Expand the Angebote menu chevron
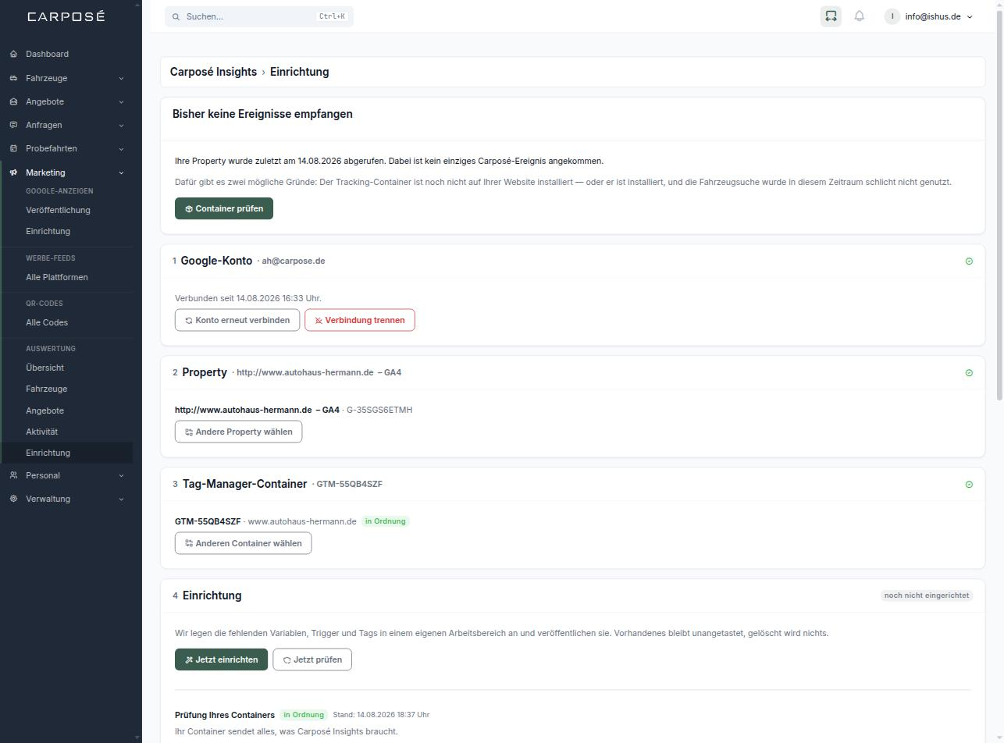This screenshot has width=1004, height=743. (121, 101)
